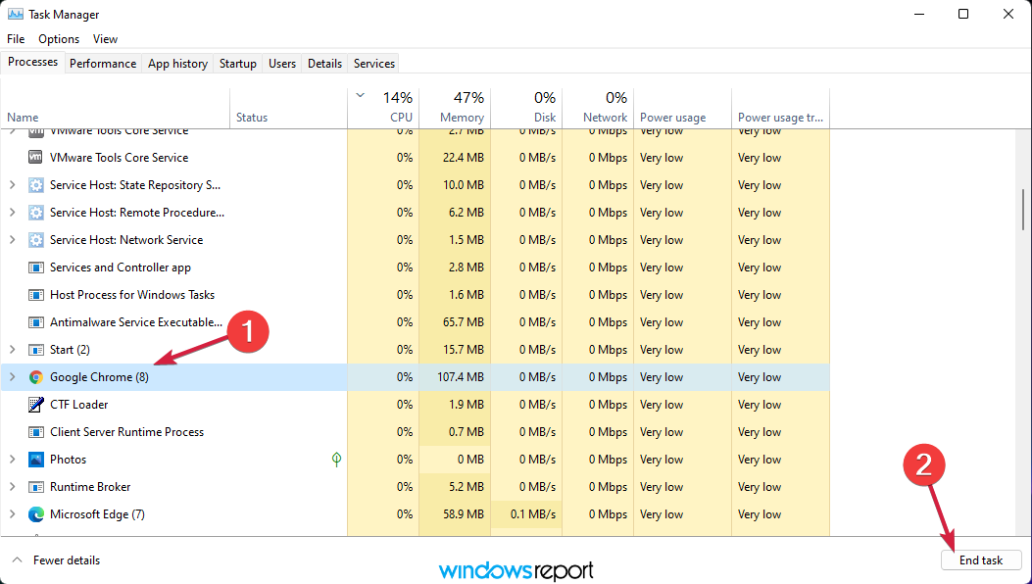Expand Service Host: State Repository entry
Viewport: 1032px width, 584px height.
[x=13, y=185]
